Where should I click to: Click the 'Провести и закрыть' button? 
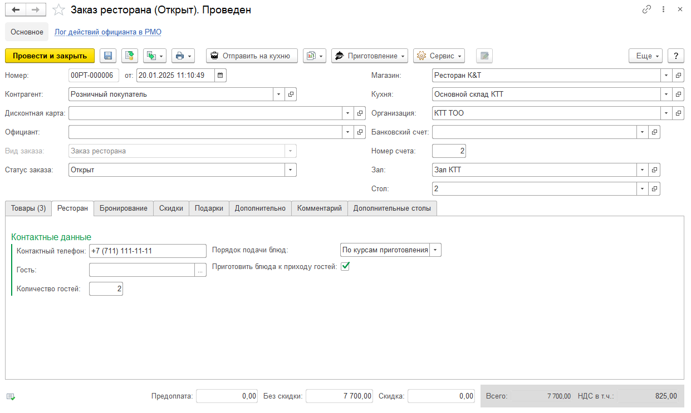[x=50, y=56]
